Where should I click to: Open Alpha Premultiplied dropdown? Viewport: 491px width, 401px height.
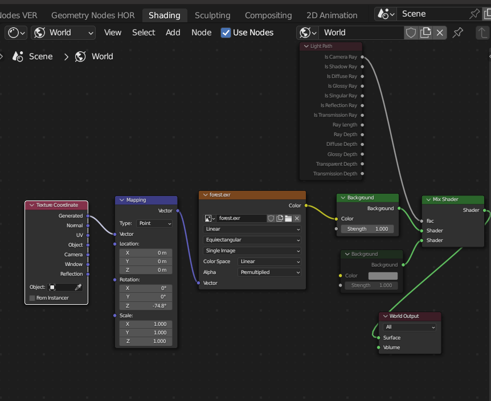tap(269, 272)
